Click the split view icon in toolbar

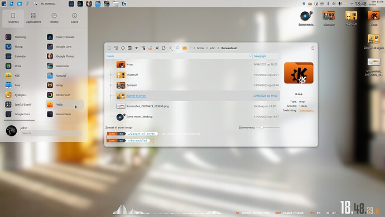click(129, 48)
